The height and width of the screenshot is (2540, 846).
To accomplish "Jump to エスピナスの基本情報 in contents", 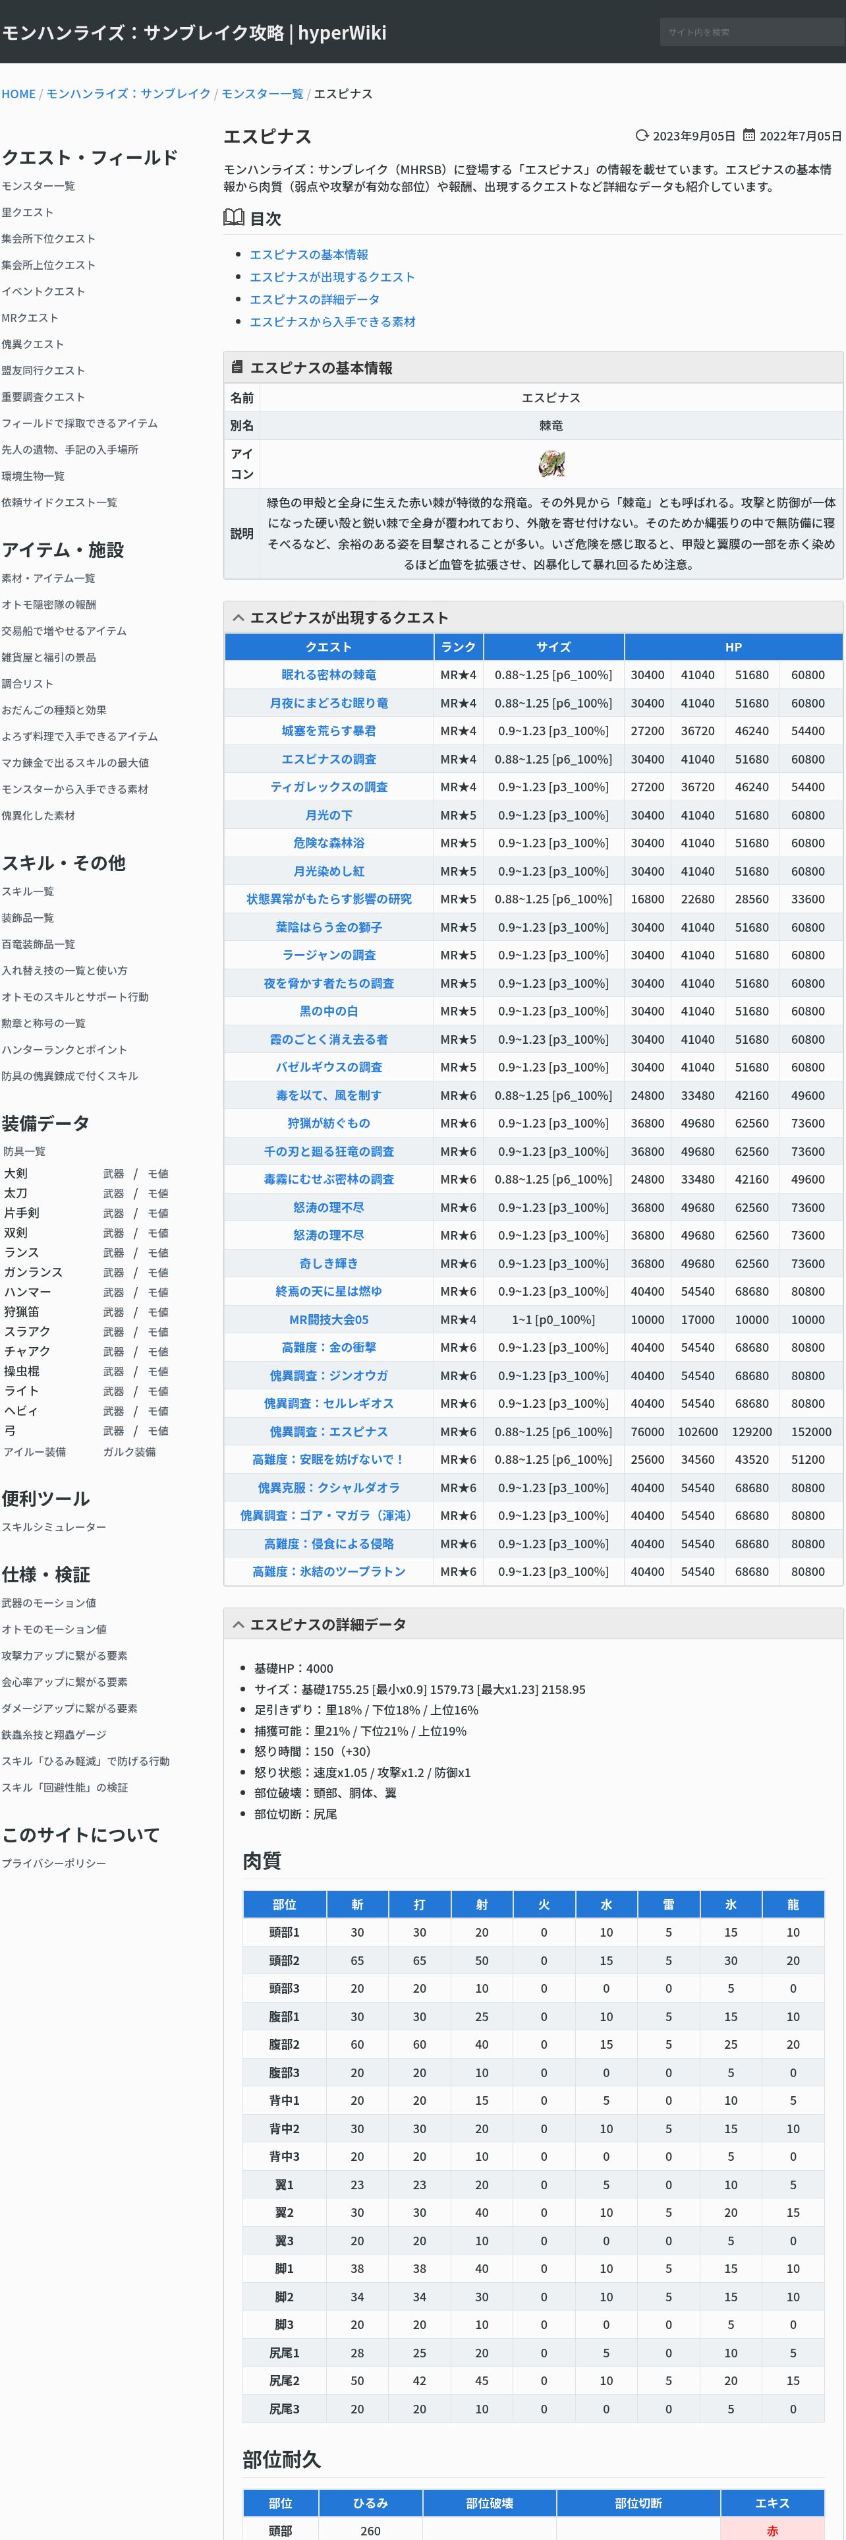I will [x=308, y=255].
